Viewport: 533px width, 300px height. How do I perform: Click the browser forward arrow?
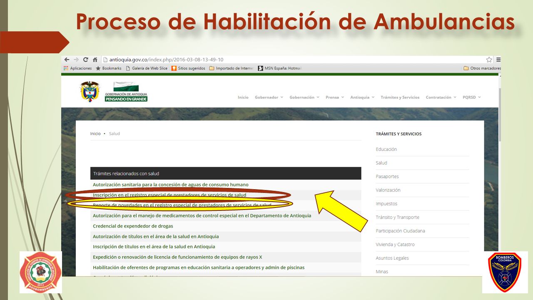click(76, 60)
